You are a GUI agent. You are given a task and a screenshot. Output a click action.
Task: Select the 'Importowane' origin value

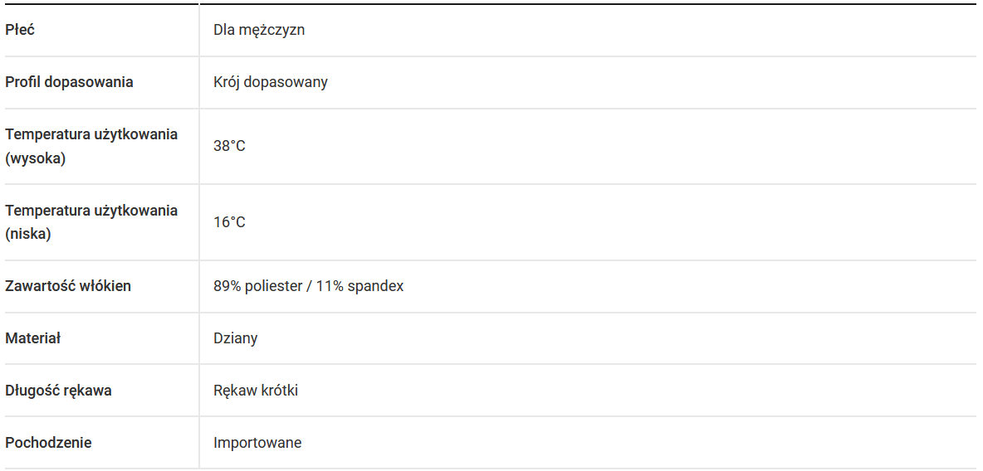tap(257, 443)
